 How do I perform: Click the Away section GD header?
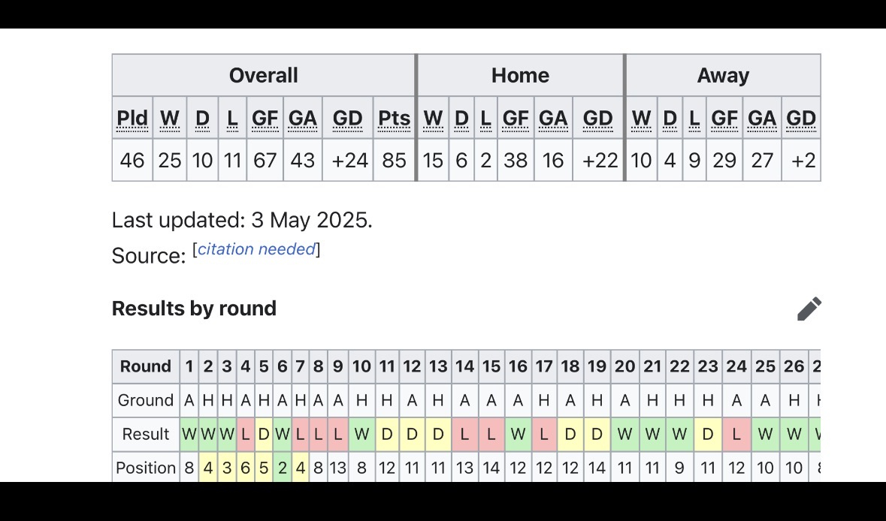800,118
